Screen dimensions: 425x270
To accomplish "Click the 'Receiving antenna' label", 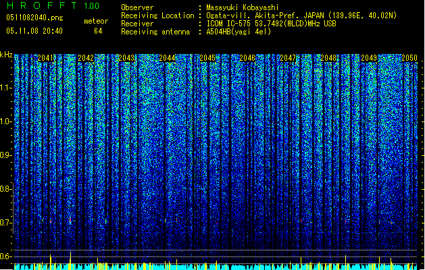I will tap(155, 32).
